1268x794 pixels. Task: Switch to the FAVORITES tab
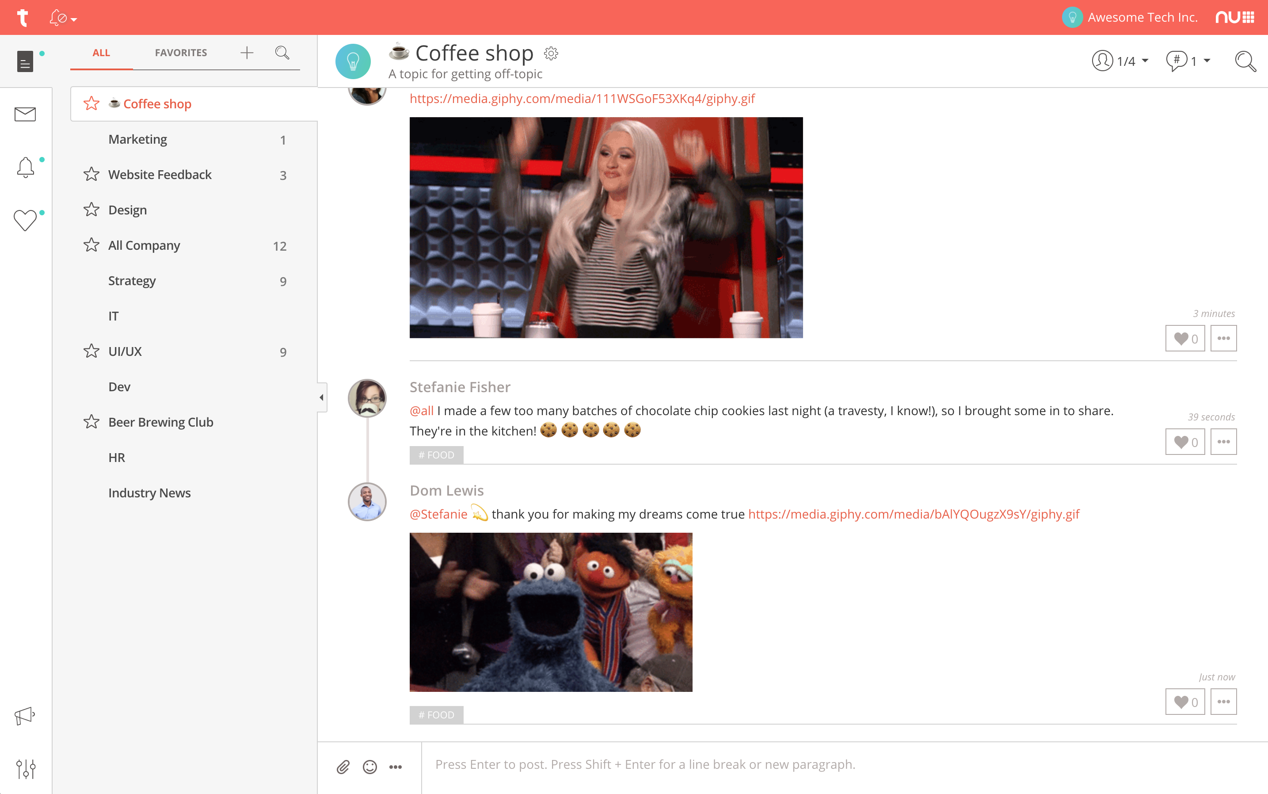click(180, 53)
